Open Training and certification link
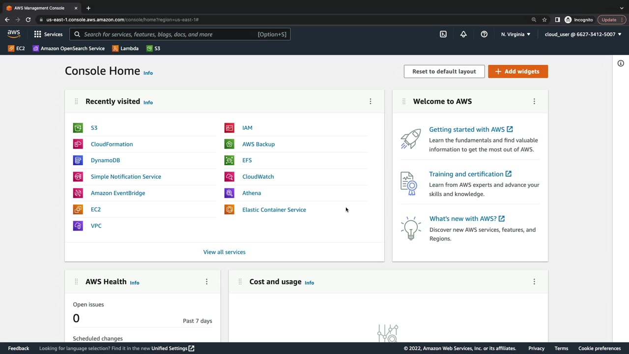Screen dimensions: 629x354 tap(470, 174)
